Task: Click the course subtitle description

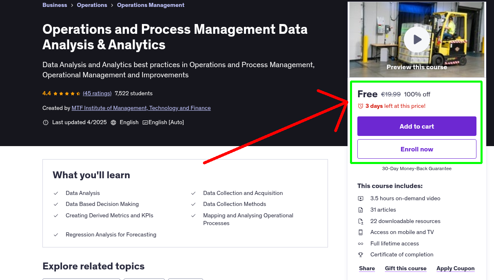Action: pyautogui.click(x=178, y=70)
